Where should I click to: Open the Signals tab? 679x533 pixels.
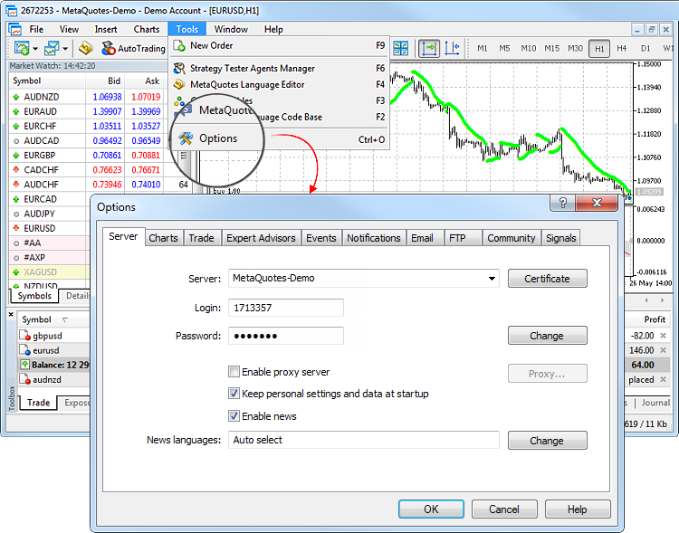[560, 238]
